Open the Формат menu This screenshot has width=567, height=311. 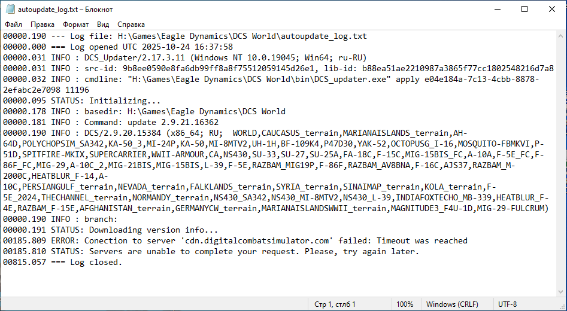75,25
